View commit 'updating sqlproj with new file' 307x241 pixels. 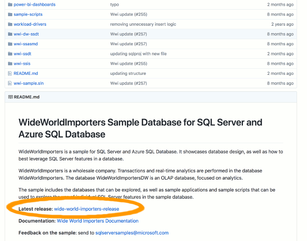139,54
